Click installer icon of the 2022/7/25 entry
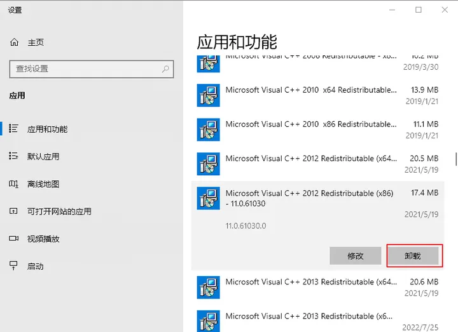Viewport: 458px width, 332px height. pos(208,321)
